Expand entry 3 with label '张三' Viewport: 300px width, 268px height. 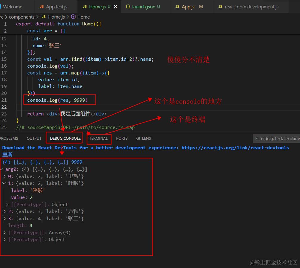click(4, 218)
